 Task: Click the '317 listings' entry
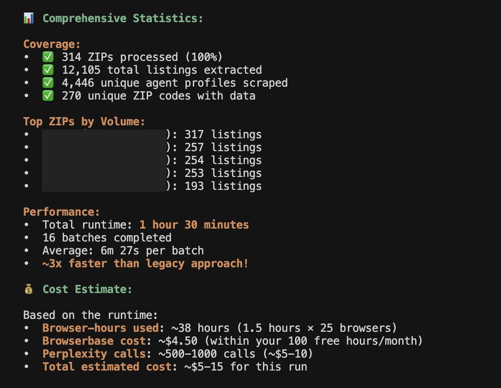pos(223,135)
